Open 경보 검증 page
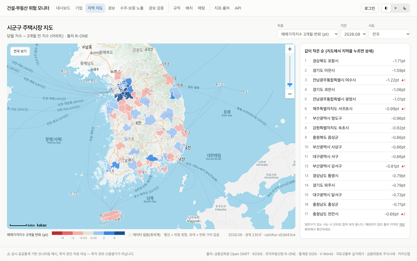The width and height of the screenshot is (417, 261). coord(156,8)
